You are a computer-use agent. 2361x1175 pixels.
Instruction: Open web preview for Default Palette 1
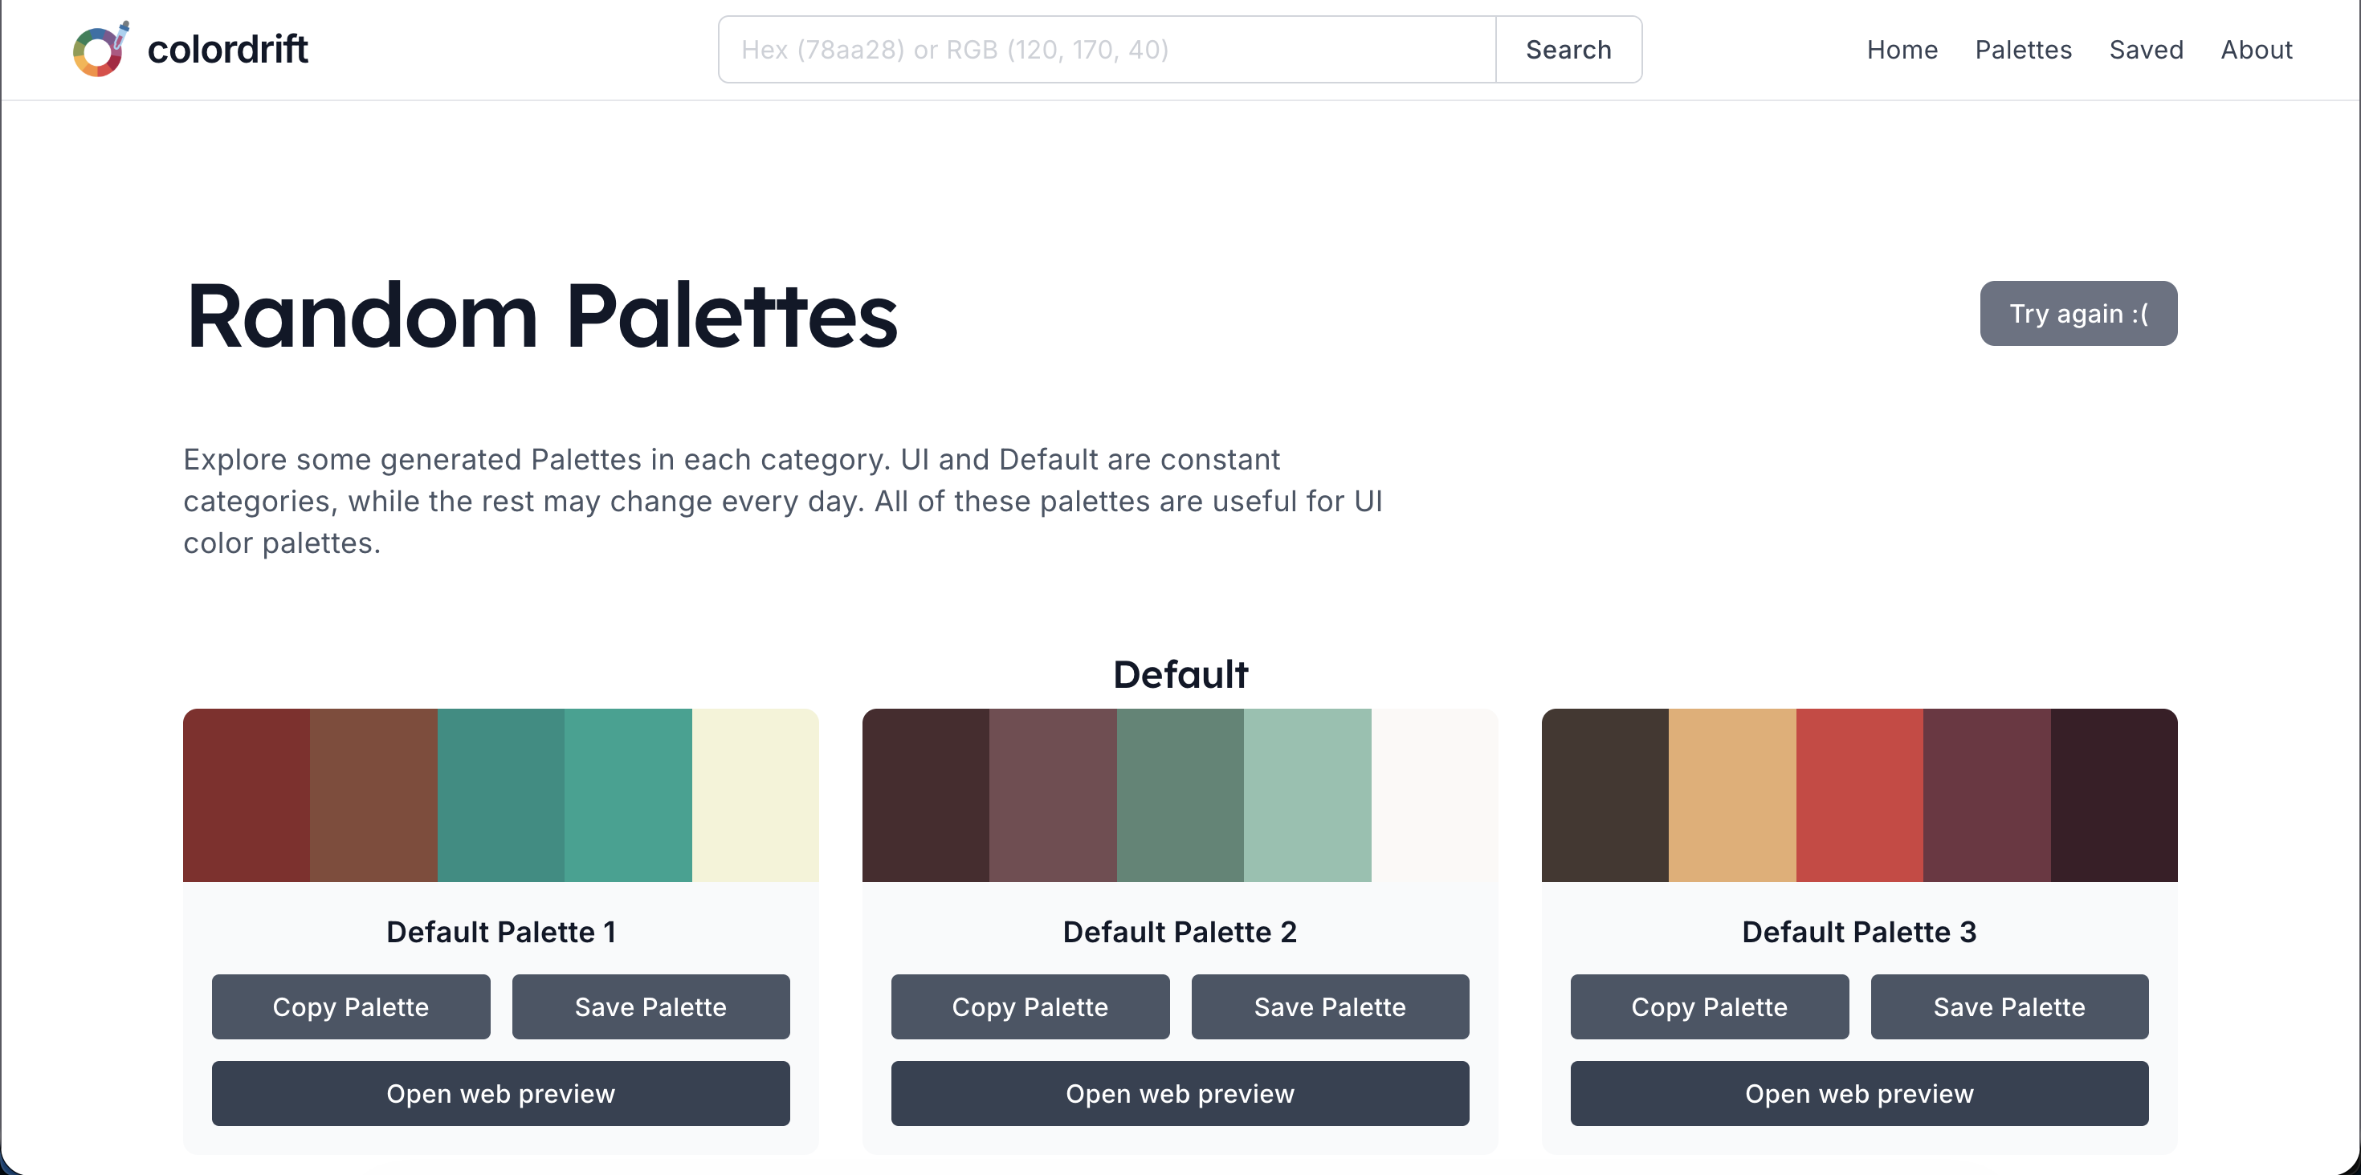click(500, 1092)
